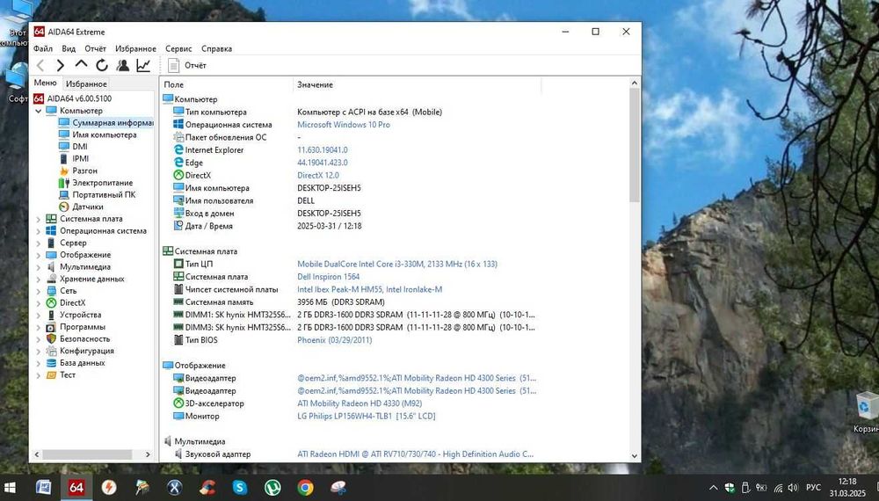This screenshot has width=879, height=501.
Task: Expand the DirectX tree node
Action: pos(39,303)
